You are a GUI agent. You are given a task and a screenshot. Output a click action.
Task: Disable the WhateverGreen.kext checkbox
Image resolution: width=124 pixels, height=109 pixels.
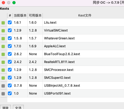coord(10,38)
